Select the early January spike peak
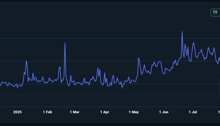The height and width of the screenshot is (126, 220). click(26, 61)
